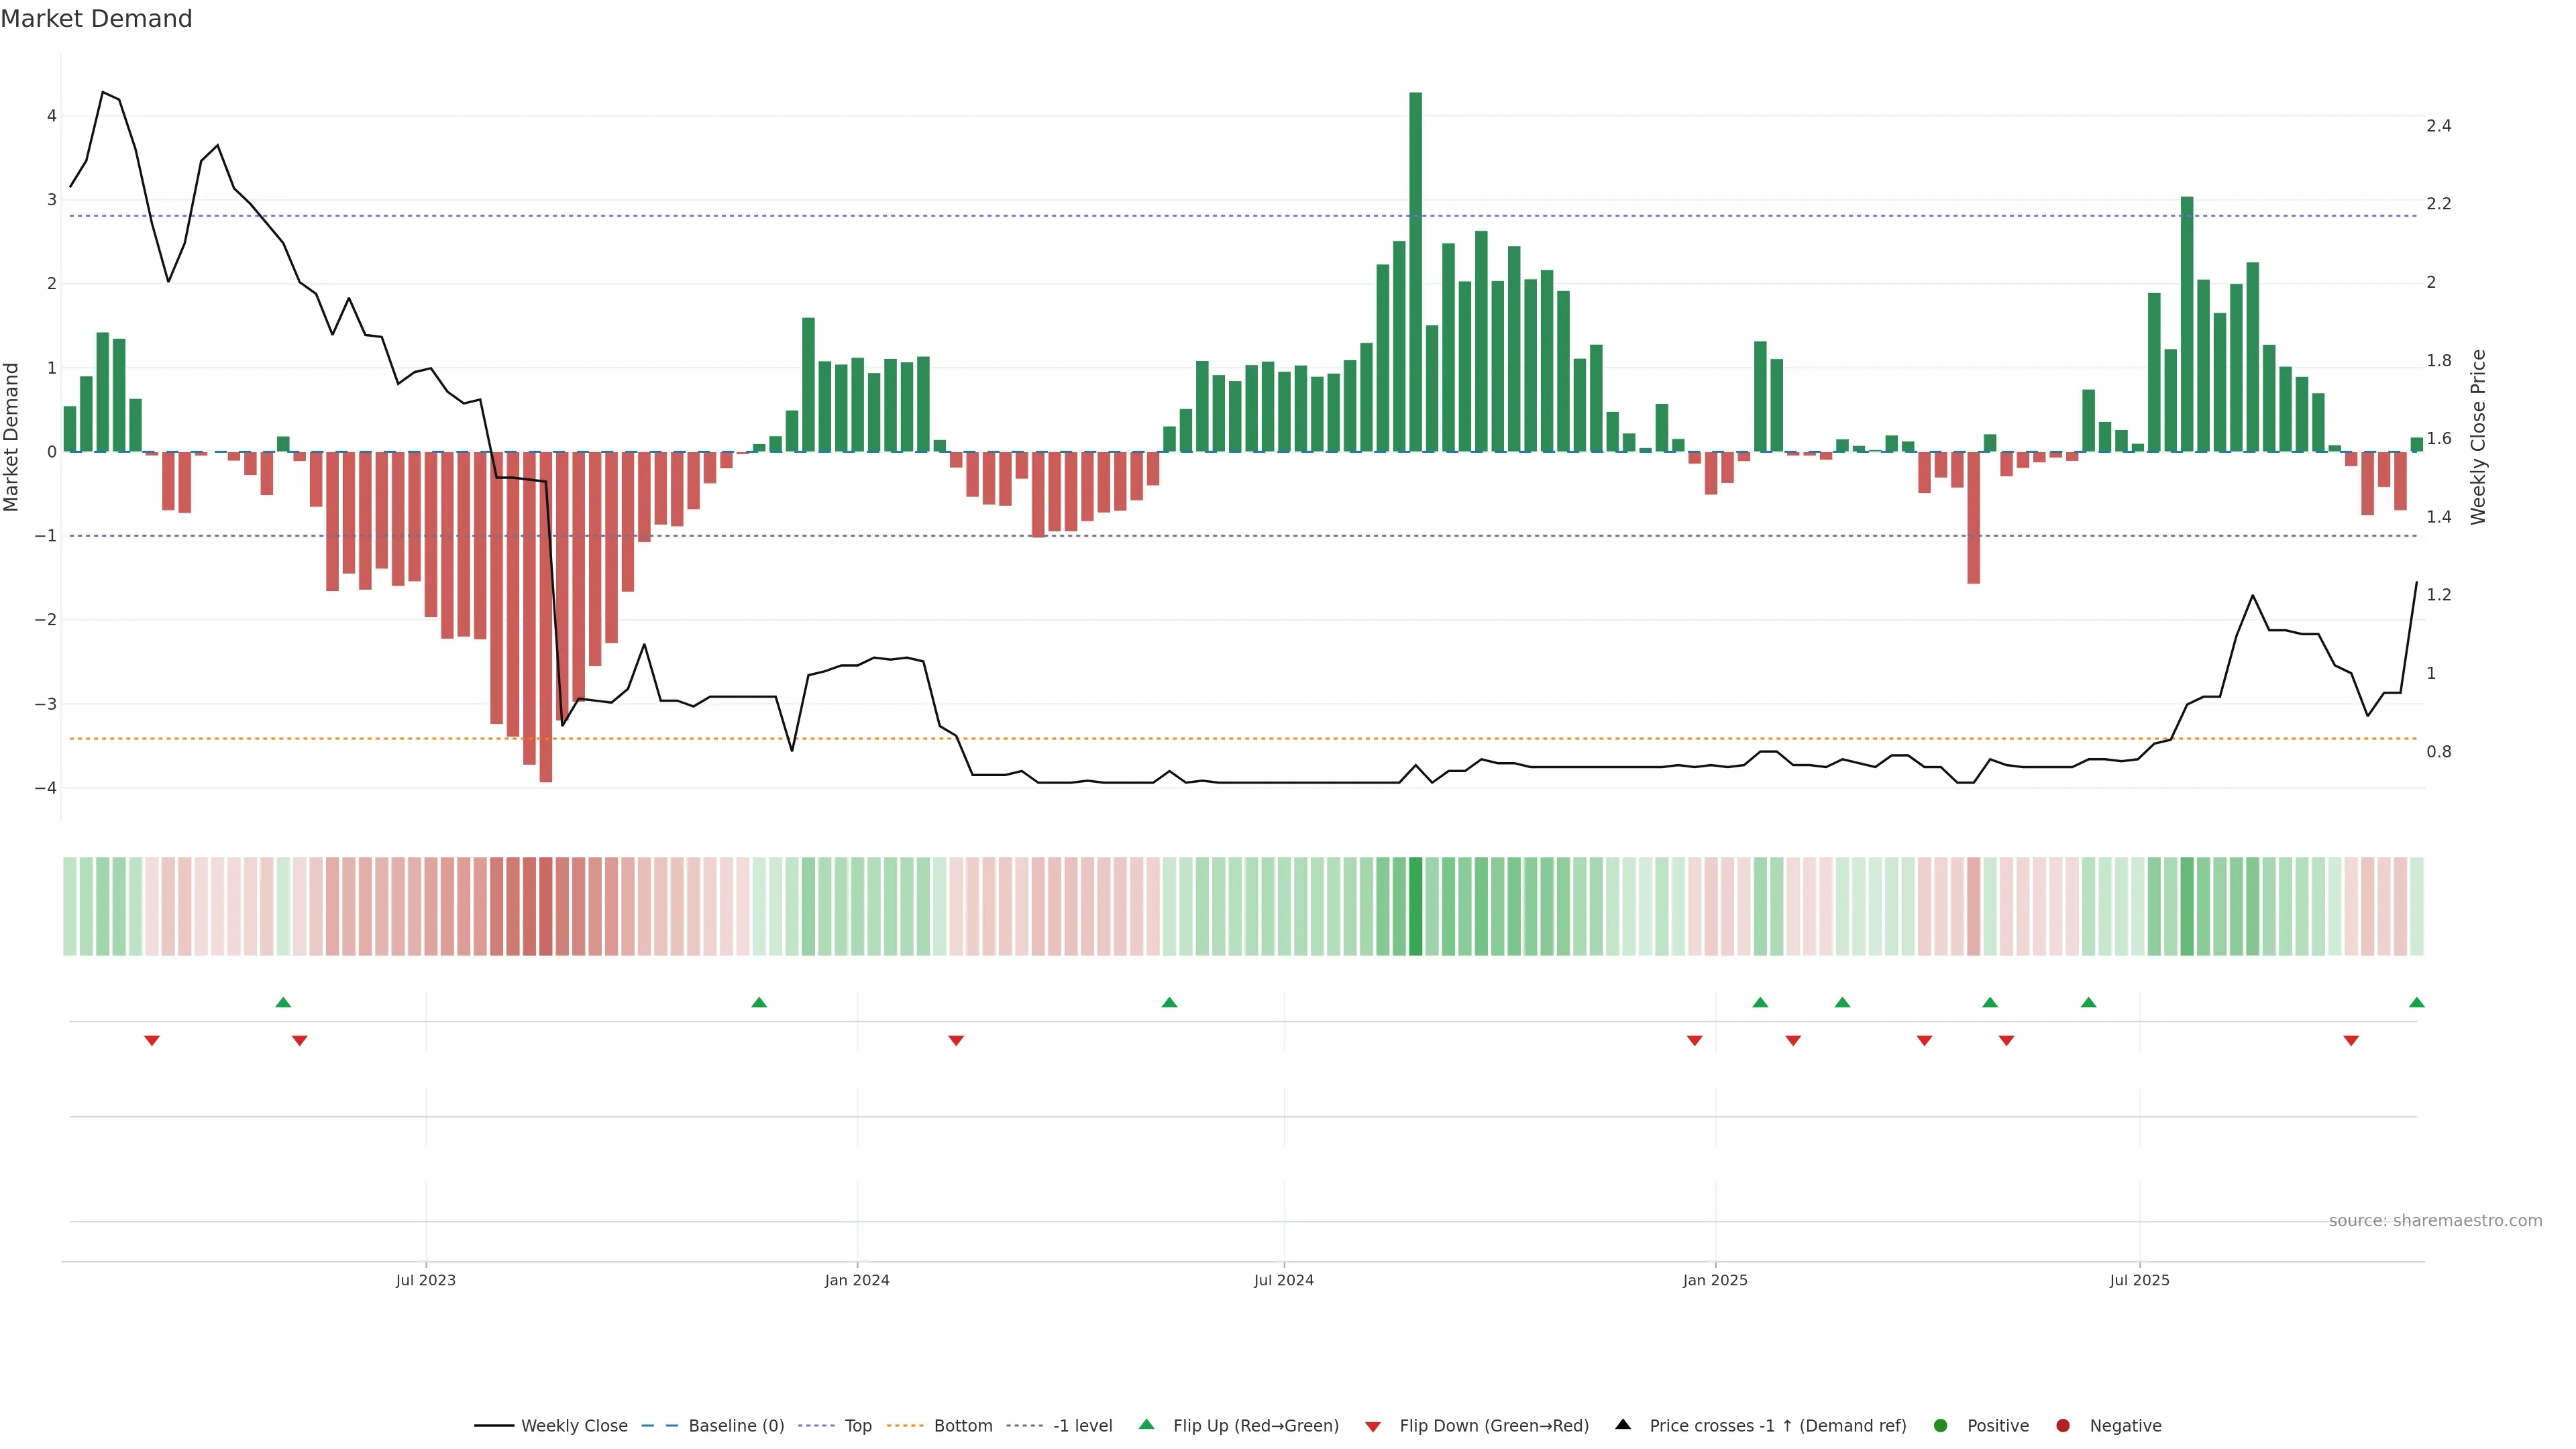Image resolution: width=2576 pixels, height=1449 pixels.
Task: Click the Weekly Close Price axis title
Action: pyautogui.click(x=2477, y=437)
